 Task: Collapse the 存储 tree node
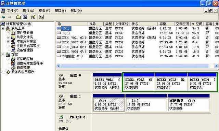[x=3, y=55]
